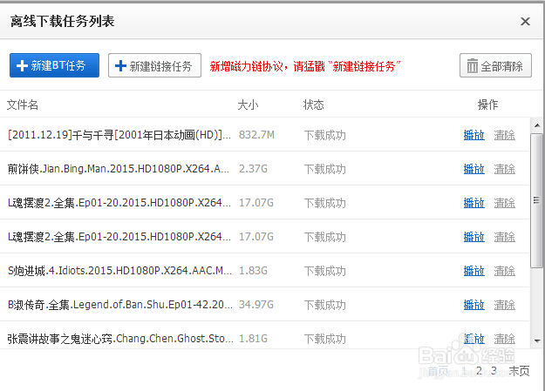The width and height of the screenshot is (545, 391).
Task: Click the 2.37G size value
Action: point(253,169)
